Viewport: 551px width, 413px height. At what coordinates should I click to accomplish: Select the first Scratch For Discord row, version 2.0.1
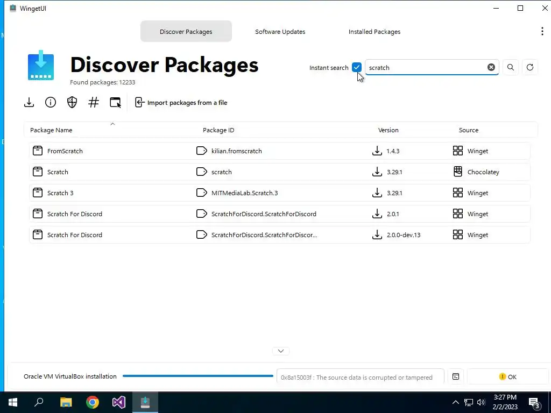pyautogui.click(x=279, y=214)
